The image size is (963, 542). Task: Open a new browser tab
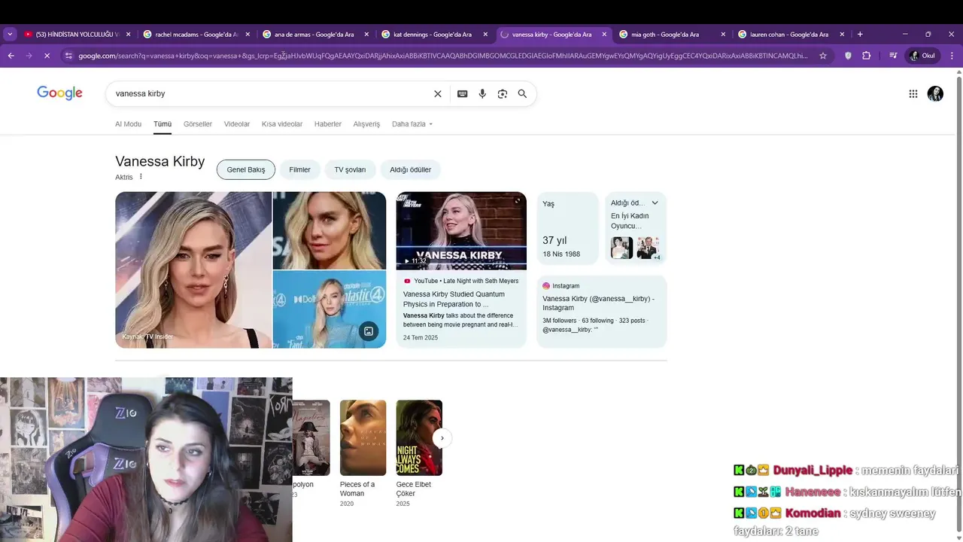(x=860, y=35)
